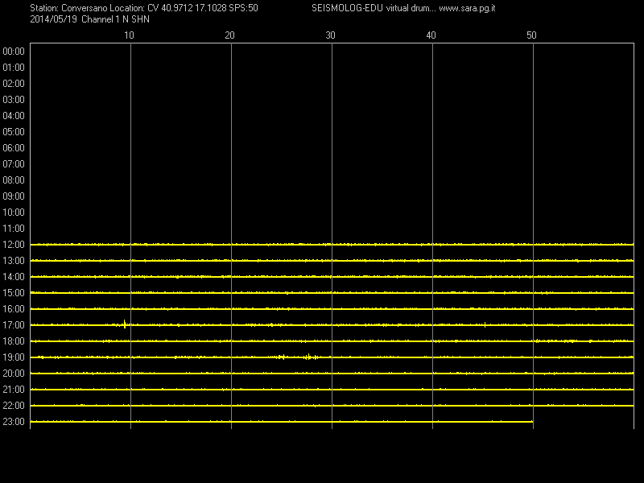This screenshot has height=483, width=644.
Task: Click the 12:00 hour label
Action: pos(14,245)
